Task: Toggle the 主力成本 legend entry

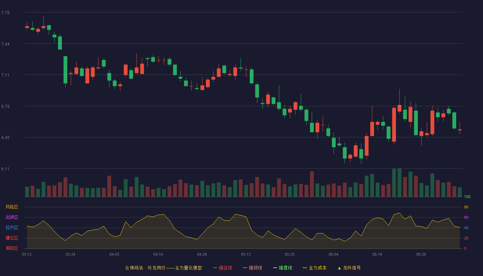Action: 315,268
